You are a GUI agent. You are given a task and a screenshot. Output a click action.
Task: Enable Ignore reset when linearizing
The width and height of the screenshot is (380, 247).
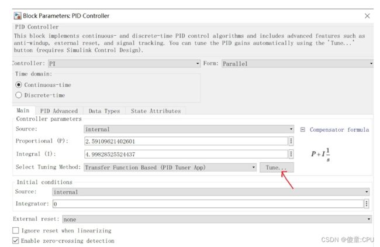pos(16,230)
